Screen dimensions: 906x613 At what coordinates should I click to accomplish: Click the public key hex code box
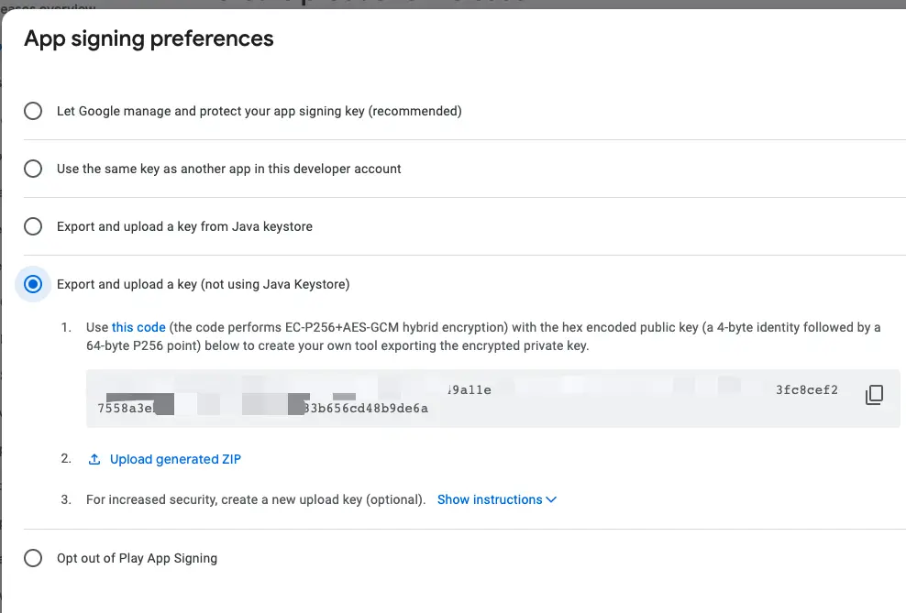pos(492,399)
